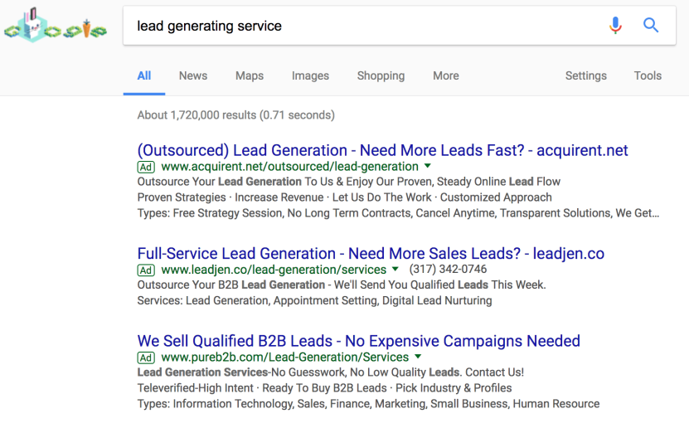
Task: Click the Ad badge of the leadjen.co result
Action: click(146, 270)
